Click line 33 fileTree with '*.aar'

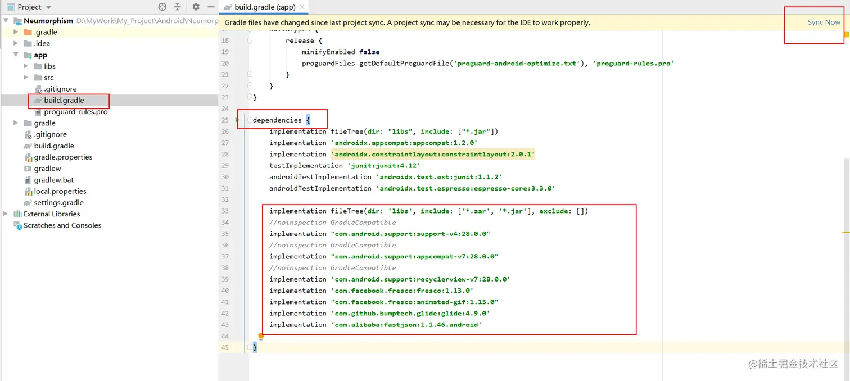(428, 211)
